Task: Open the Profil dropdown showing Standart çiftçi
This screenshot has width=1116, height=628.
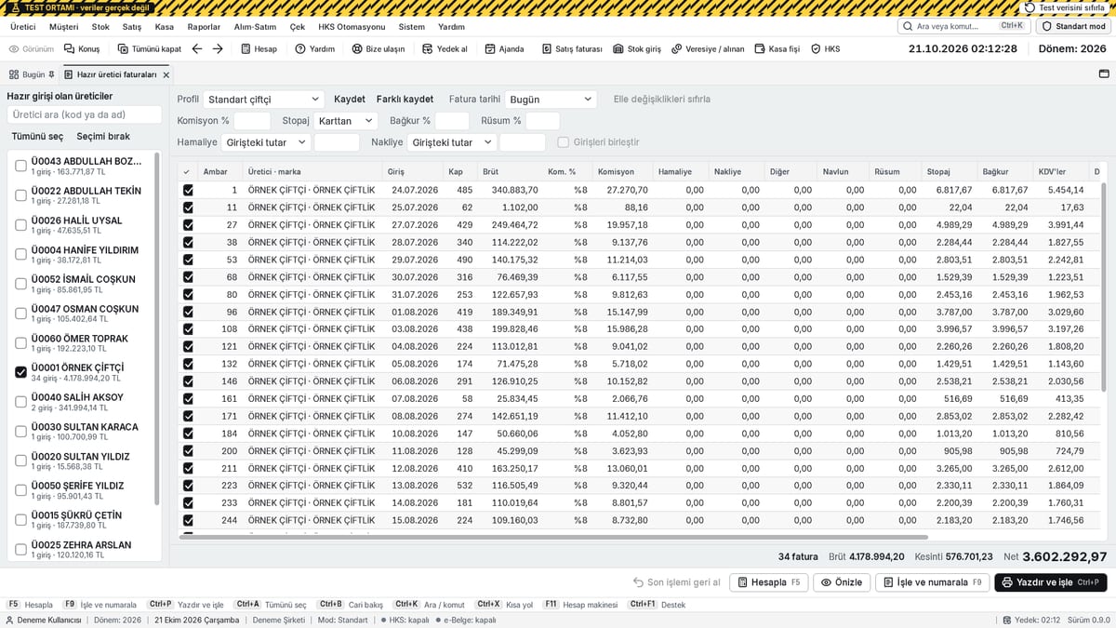Action: 263,99
